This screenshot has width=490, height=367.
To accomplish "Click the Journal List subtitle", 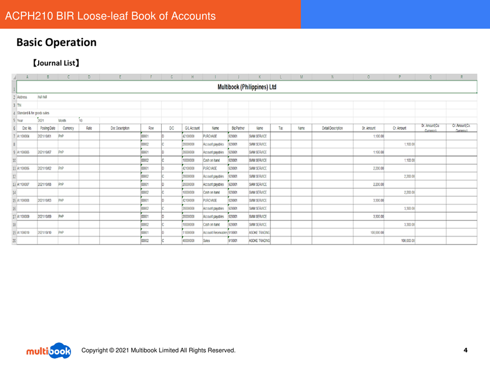I will (56, 63).
